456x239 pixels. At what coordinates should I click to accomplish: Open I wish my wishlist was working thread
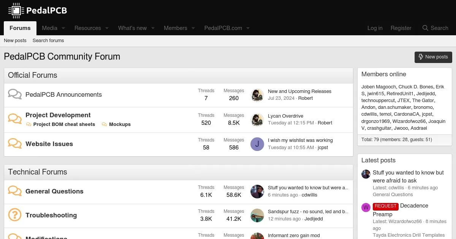(x=300, y=140)
